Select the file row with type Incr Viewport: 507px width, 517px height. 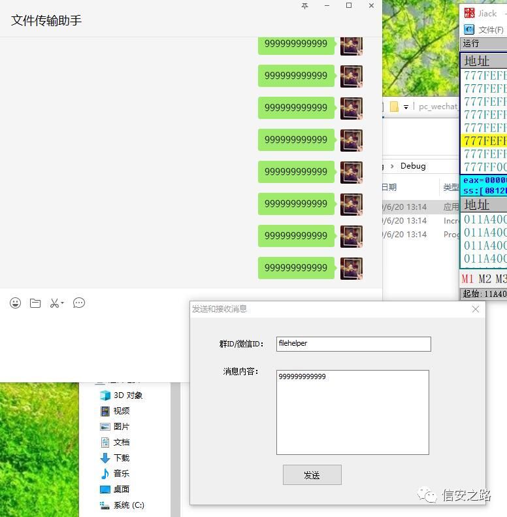[421, 220]
